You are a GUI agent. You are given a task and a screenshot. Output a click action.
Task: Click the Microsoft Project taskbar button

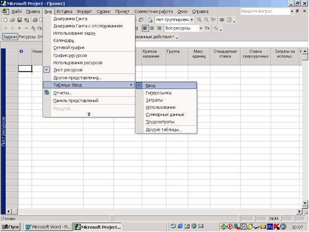point(98,227)
